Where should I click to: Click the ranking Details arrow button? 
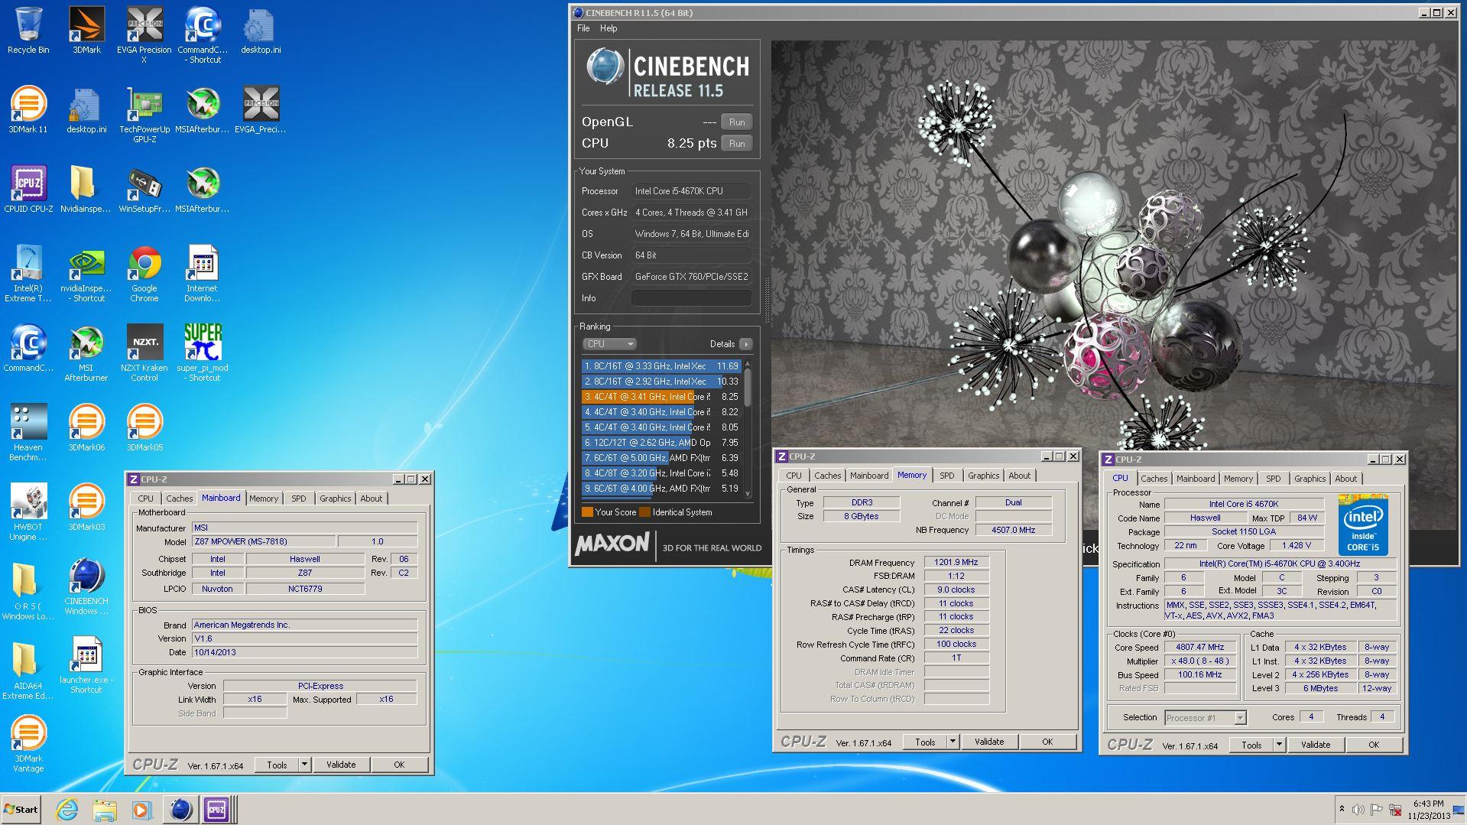click(746, 344)
